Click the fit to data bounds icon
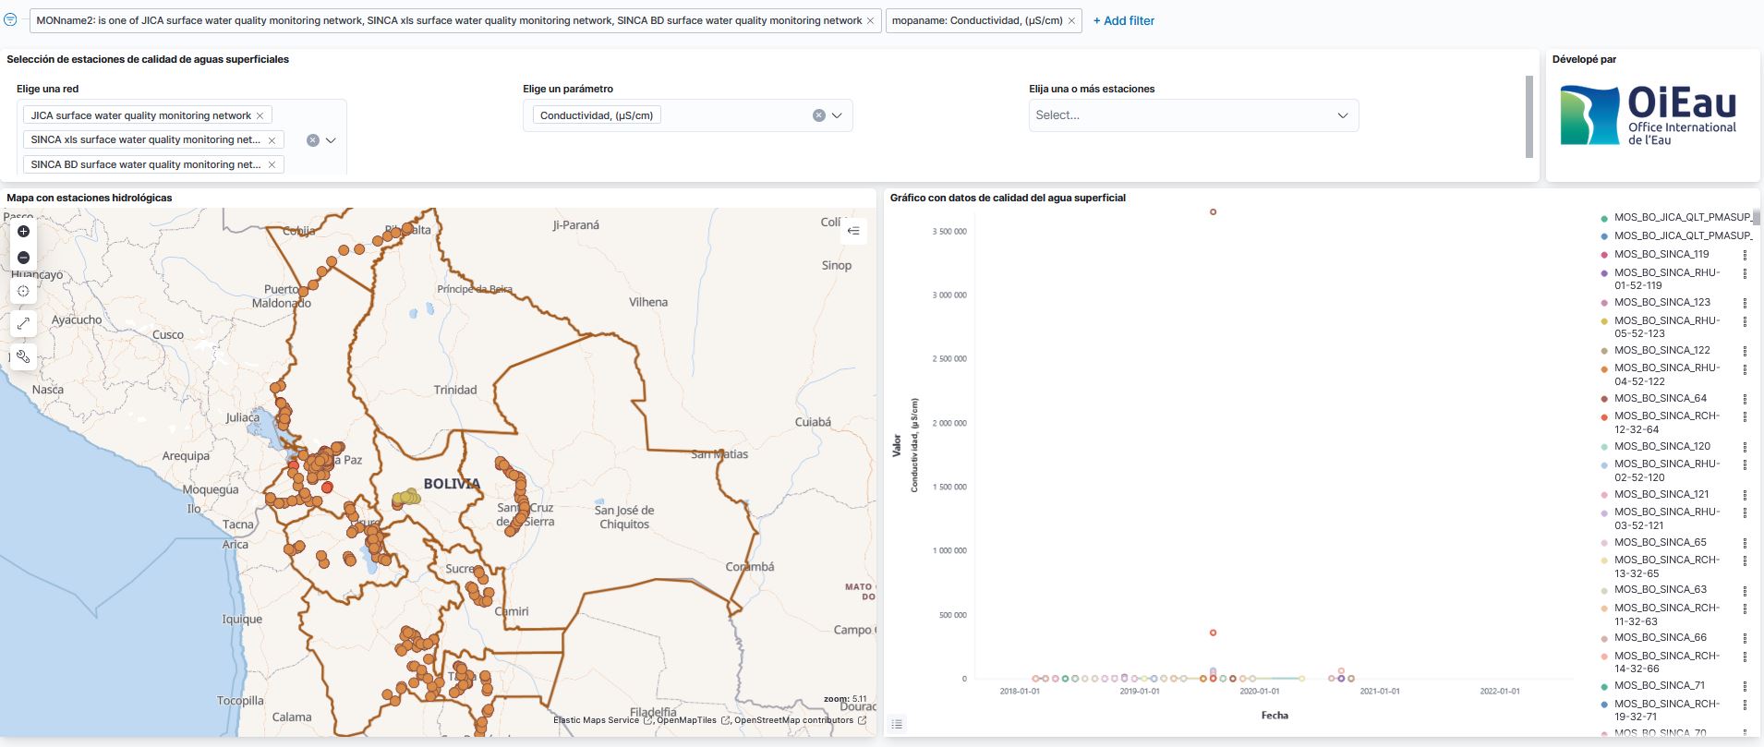1764x747 pixels. [23, 291]
